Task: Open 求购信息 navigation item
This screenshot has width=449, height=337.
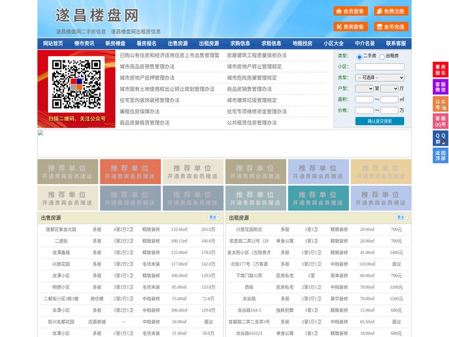Action: [x=240, y=44]
